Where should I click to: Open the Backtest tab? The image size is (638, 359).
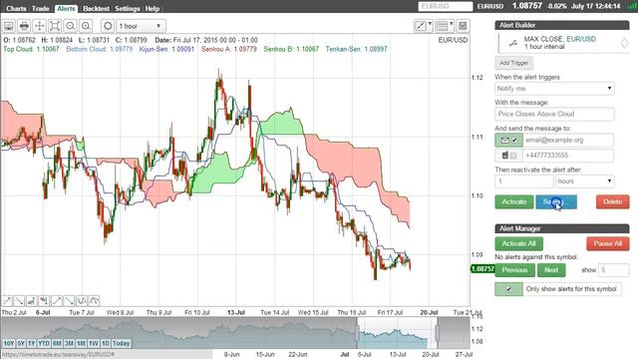click(96, 9)
